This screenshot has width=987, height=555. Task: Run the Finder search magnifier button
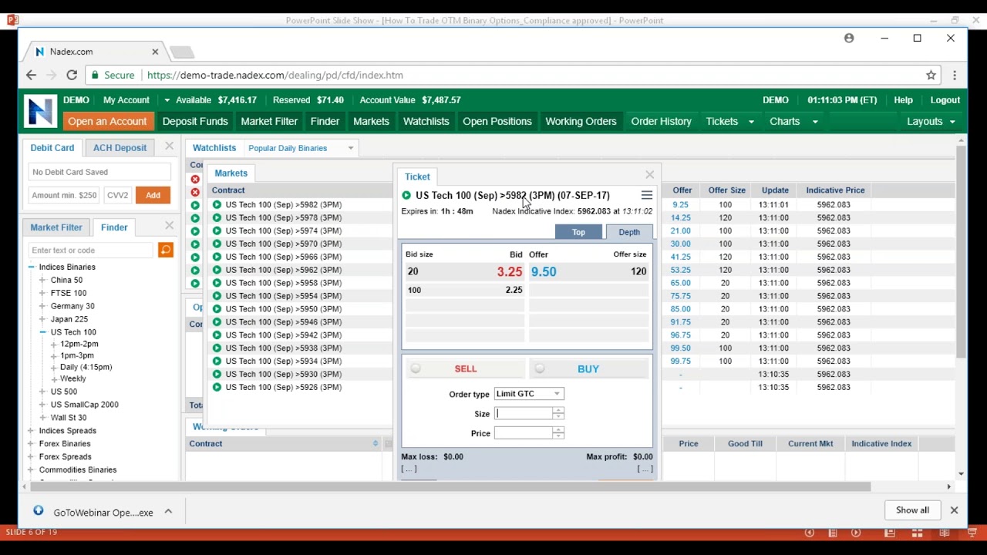(x=165, y=250)
